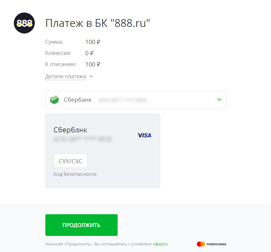This screenshot has width=271, height=252.
Task: Click the К списанию amount 100 ₽
Action: coord(93,64)
